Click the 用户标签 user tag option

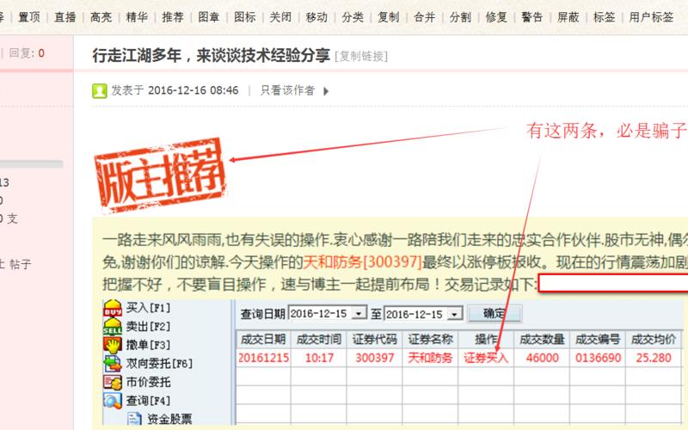coord(651,17)
